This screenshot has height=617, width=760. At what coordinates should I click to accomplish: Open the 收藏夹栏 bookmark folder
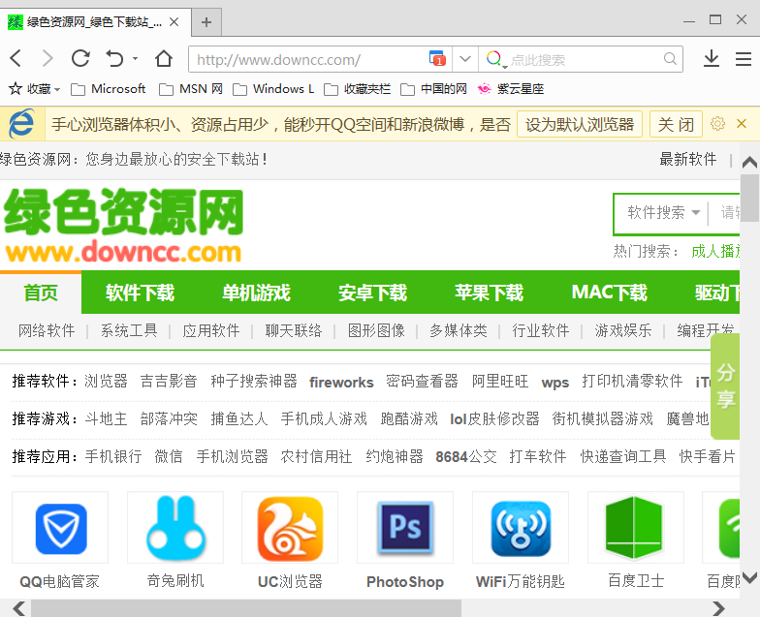tap(357, 89)
